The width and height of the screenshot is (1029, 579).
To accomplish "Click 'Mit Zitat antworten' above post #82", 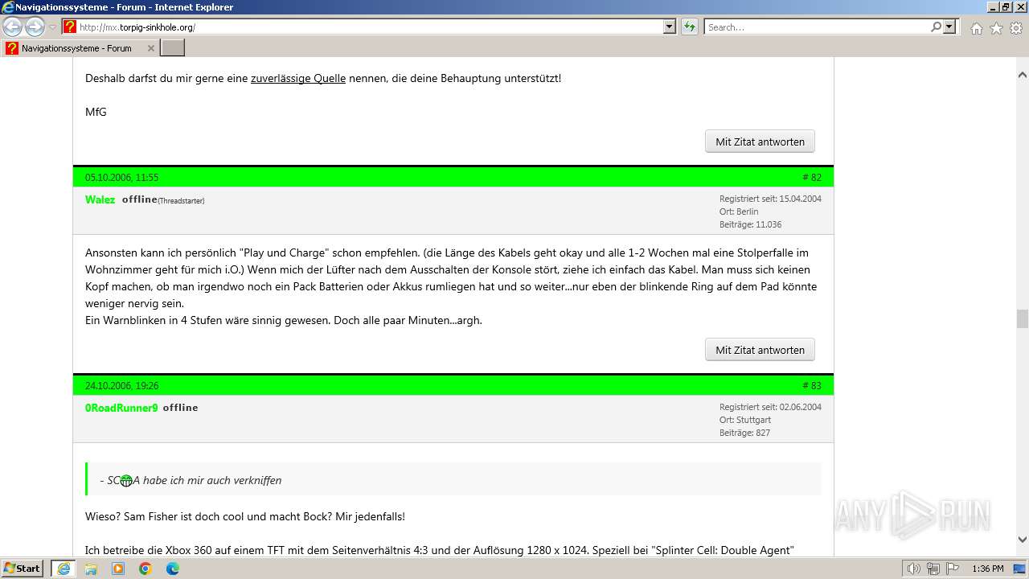I will 760,142.
